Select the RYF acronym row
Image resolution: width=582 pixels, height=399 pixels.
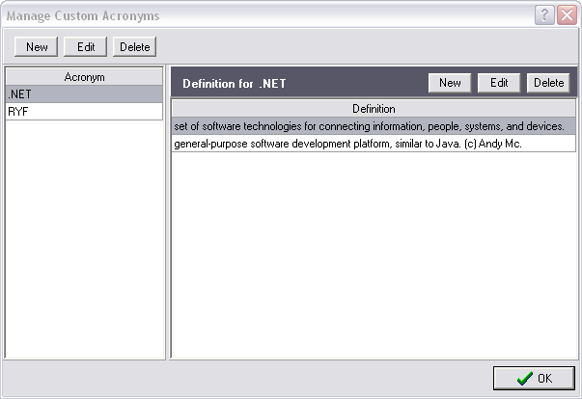tap(84, 111)
